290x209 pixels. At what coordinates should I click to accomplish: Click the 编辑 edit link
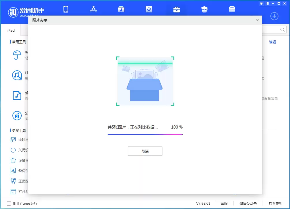[x=272, y=42]
